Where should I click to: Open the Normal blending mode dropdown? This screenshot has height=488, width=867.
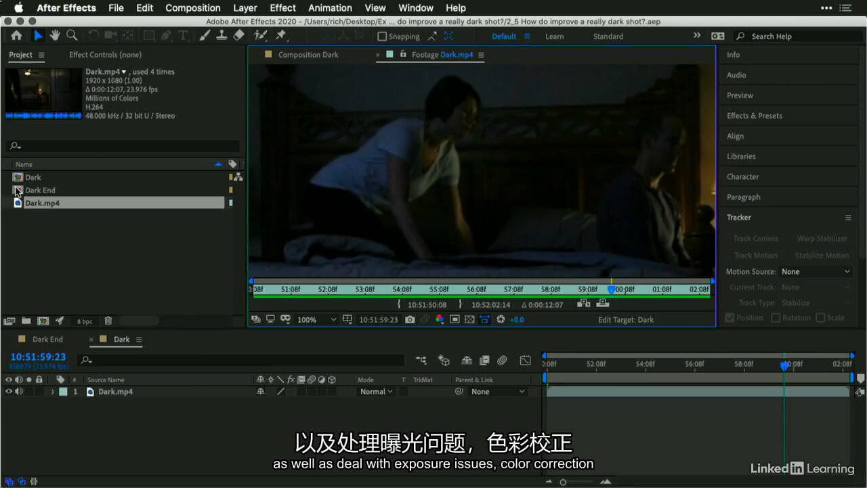coord(376,392)
